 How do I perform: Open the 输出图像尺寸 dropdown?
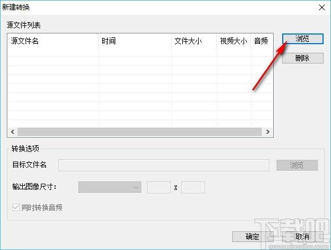tap(110, 187)
